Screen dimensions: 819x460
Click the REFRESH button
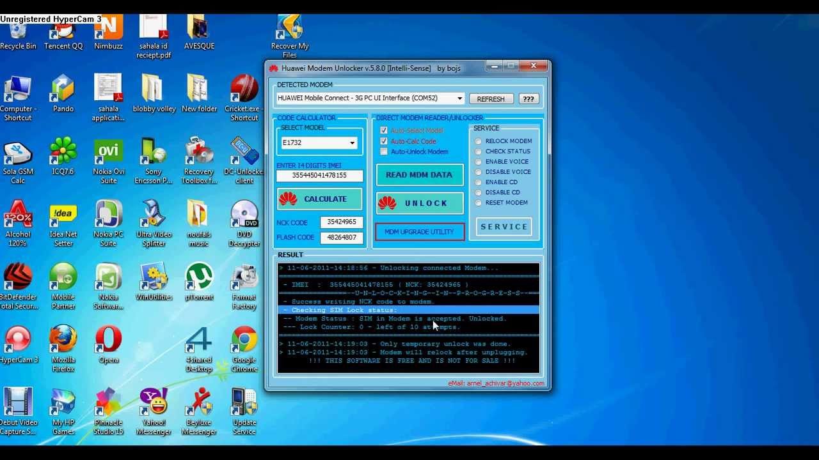click(491, 99)
